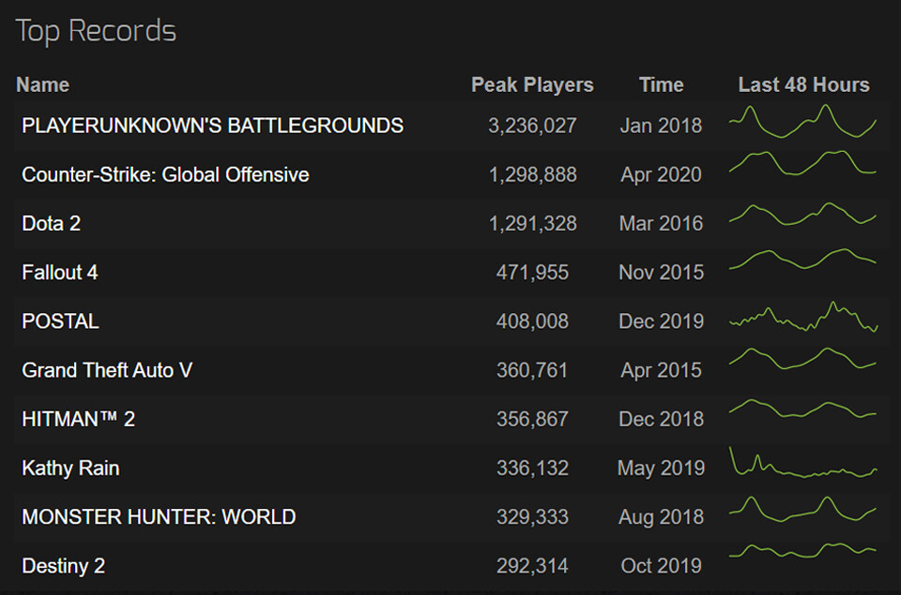Open the PLAYERUNKNOWN'S BATTLEGROUNDS game link
This screenshot has height=595, width=901.
(x=212, y=126)
